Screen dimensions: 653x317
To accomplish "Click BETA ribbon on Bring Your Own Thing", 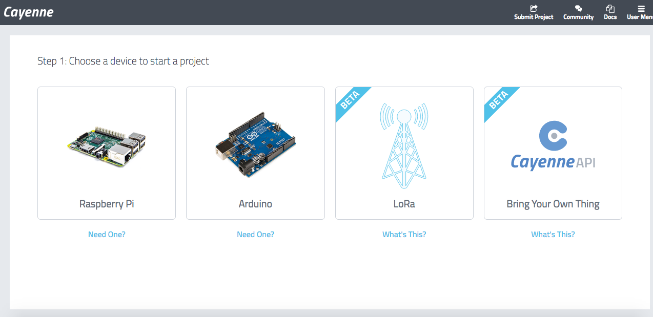I will (x=499, y=102).
